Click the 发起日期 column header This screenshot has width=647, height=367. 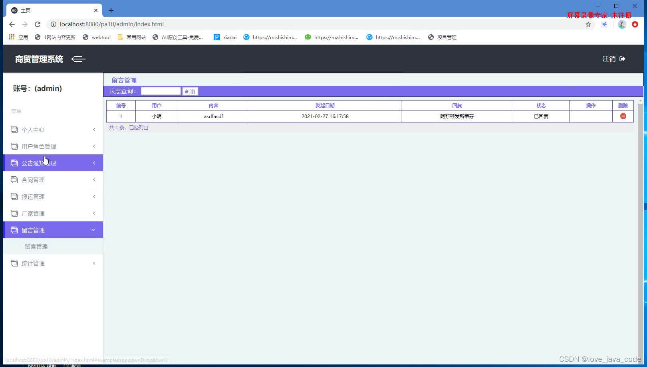click(x=325, y=105)
